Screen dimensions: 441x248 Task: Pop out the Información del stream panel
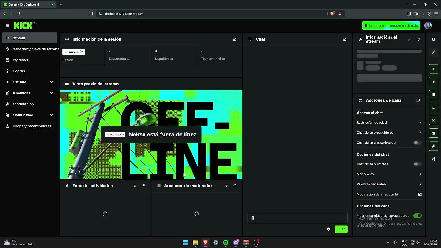[418, 39]
